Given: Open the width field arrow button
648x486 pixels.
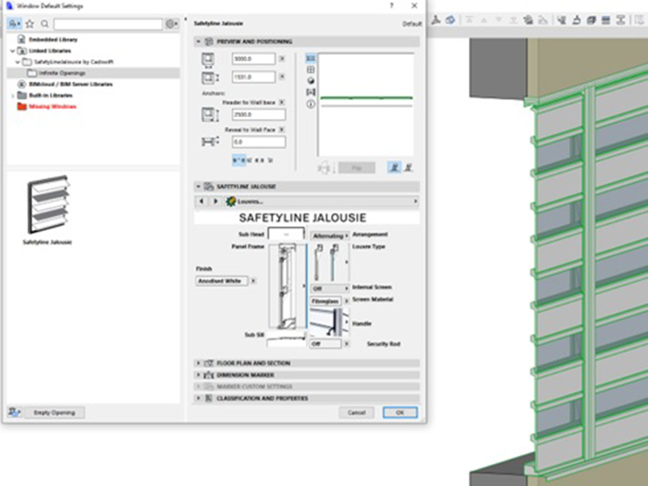Looking at the screenshot, I should (282, 59).
